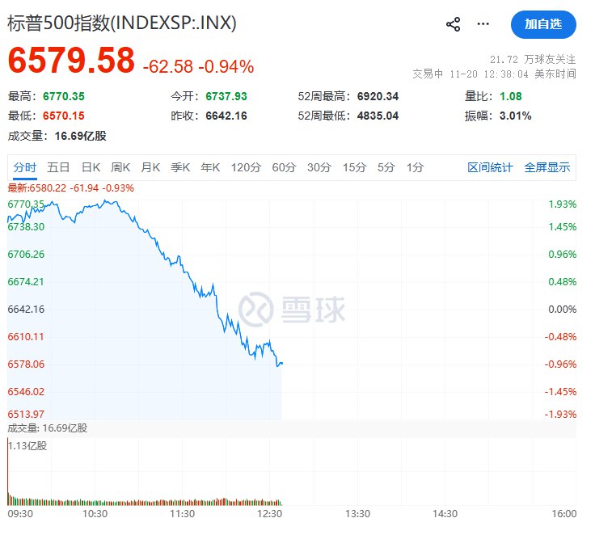
Task: Click y-axis label 6546.02
Action: click(26, 392)
